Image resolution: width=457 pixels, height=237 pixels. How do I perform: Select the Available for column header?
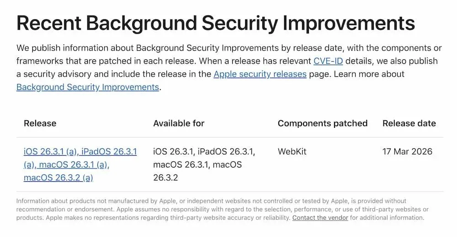[179, 123]
